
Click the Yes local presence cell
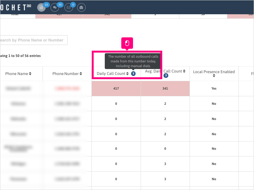pyautogui.click(x=214, y=89)
